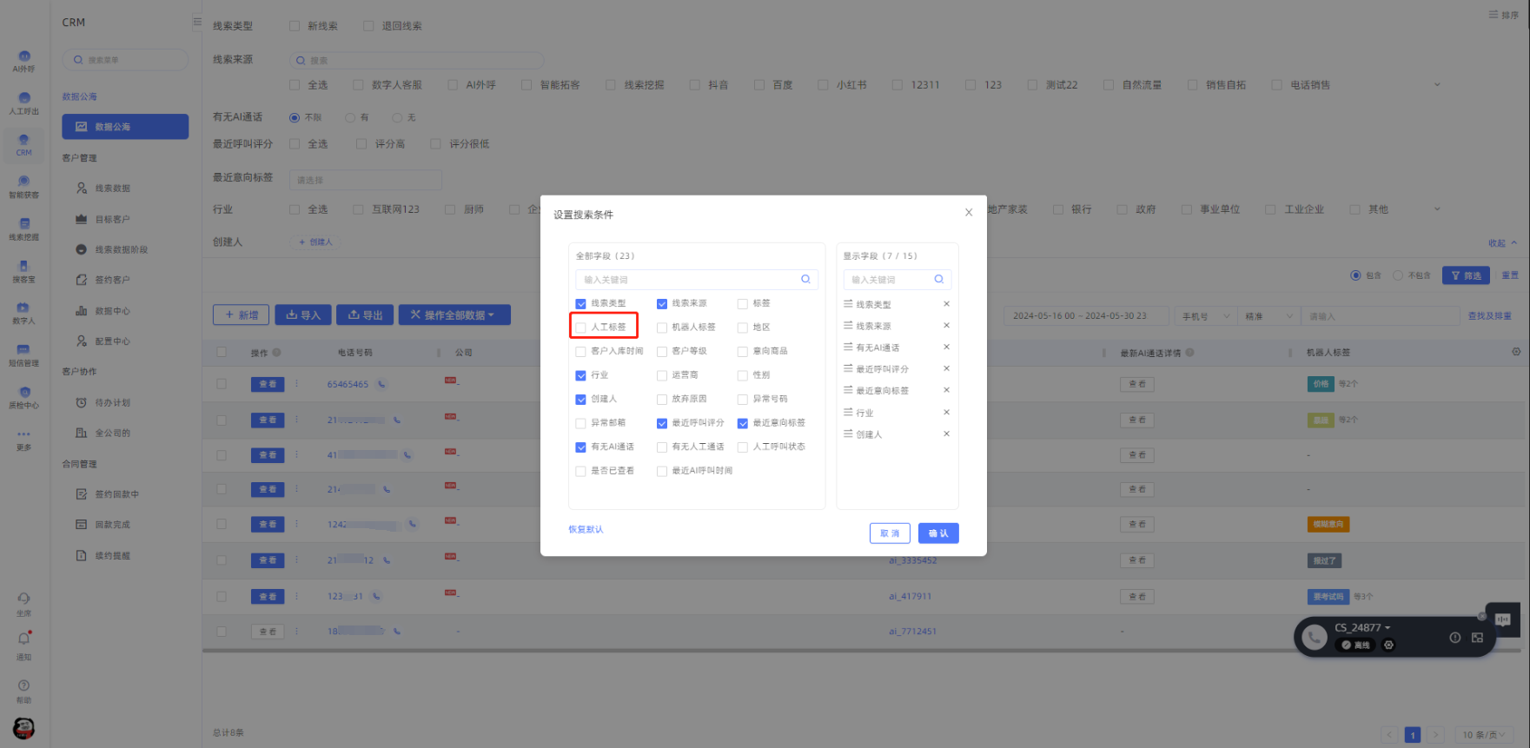Close the 设置搜索条件 dialog
The width and height of the screenshot is (1530, 748).
(x=969, y=213)
